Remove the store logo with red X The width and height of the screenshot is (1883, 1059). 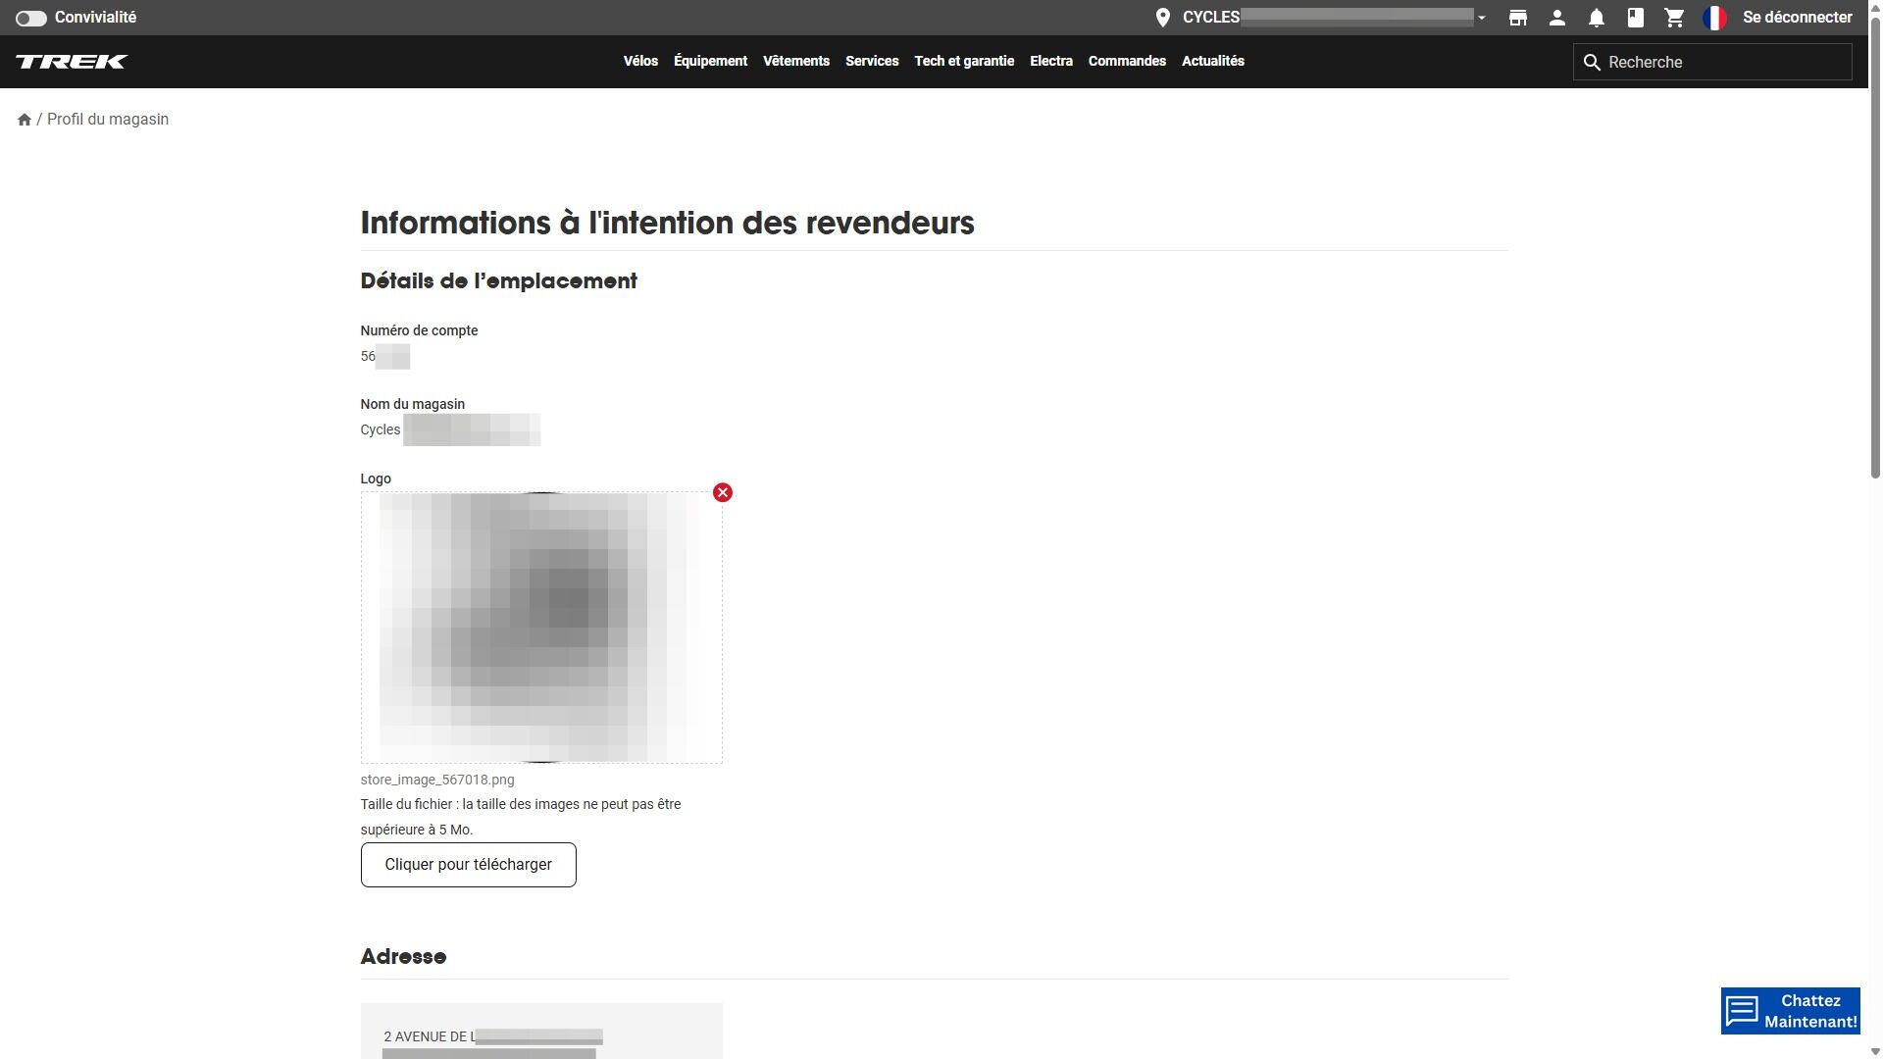point(723,492)
